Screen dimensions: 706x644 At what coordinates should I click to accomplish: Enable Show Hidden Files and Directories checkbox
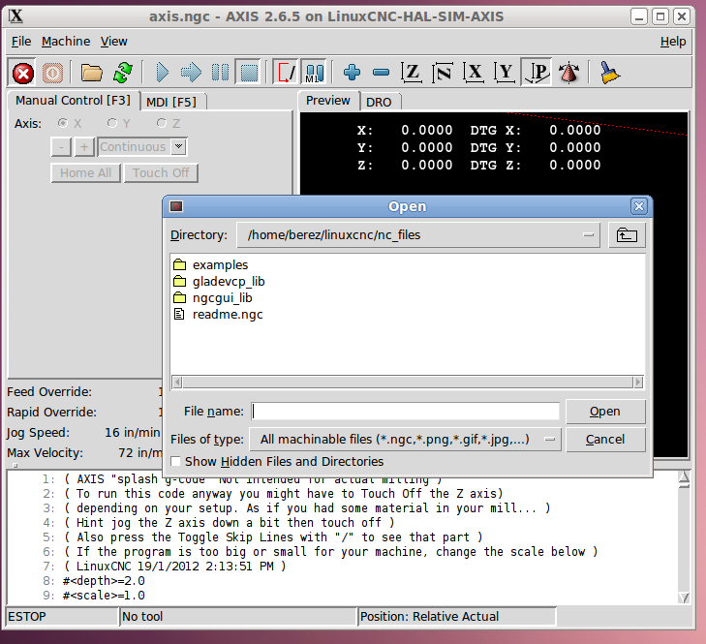click(176, 462)
